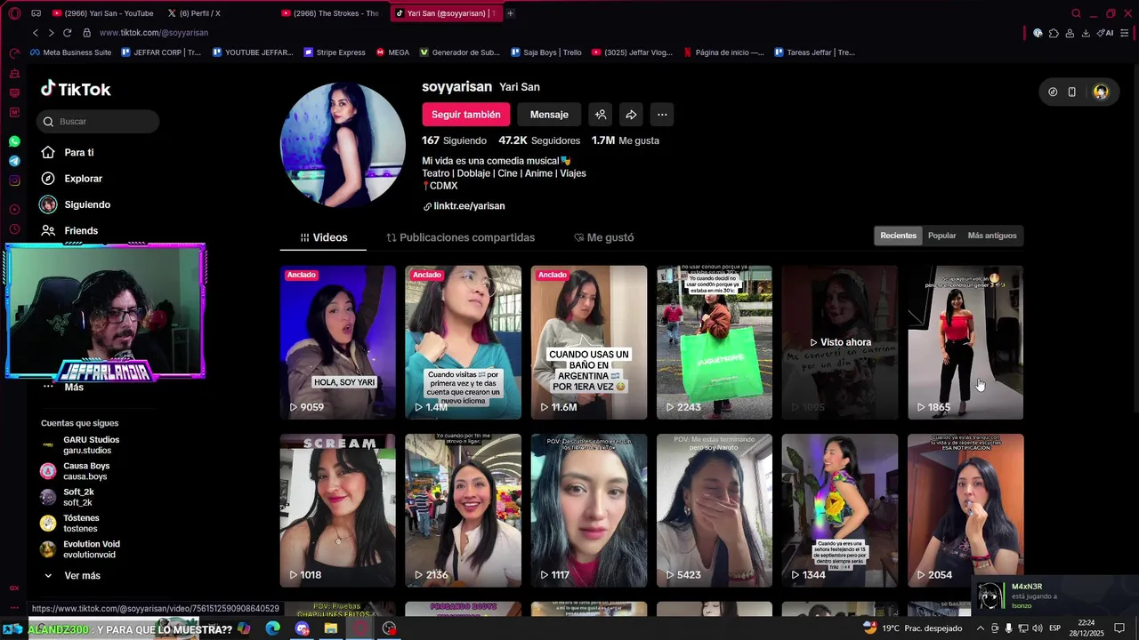
Task: Click the suggested accounts person icon
Action: pyautogui.click(x=601, y=114)
